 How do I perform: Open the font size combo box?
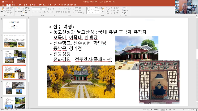(44, 9)
